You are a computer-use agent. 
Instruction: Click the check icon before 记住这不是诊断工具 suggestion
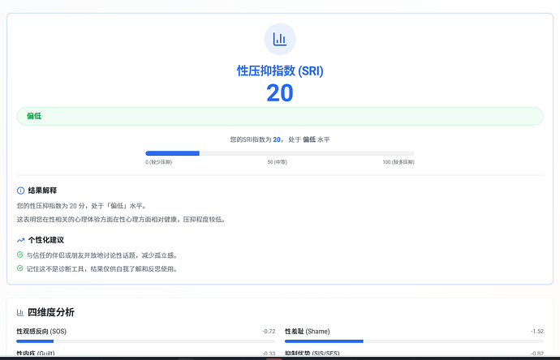[x=20, y=268]
